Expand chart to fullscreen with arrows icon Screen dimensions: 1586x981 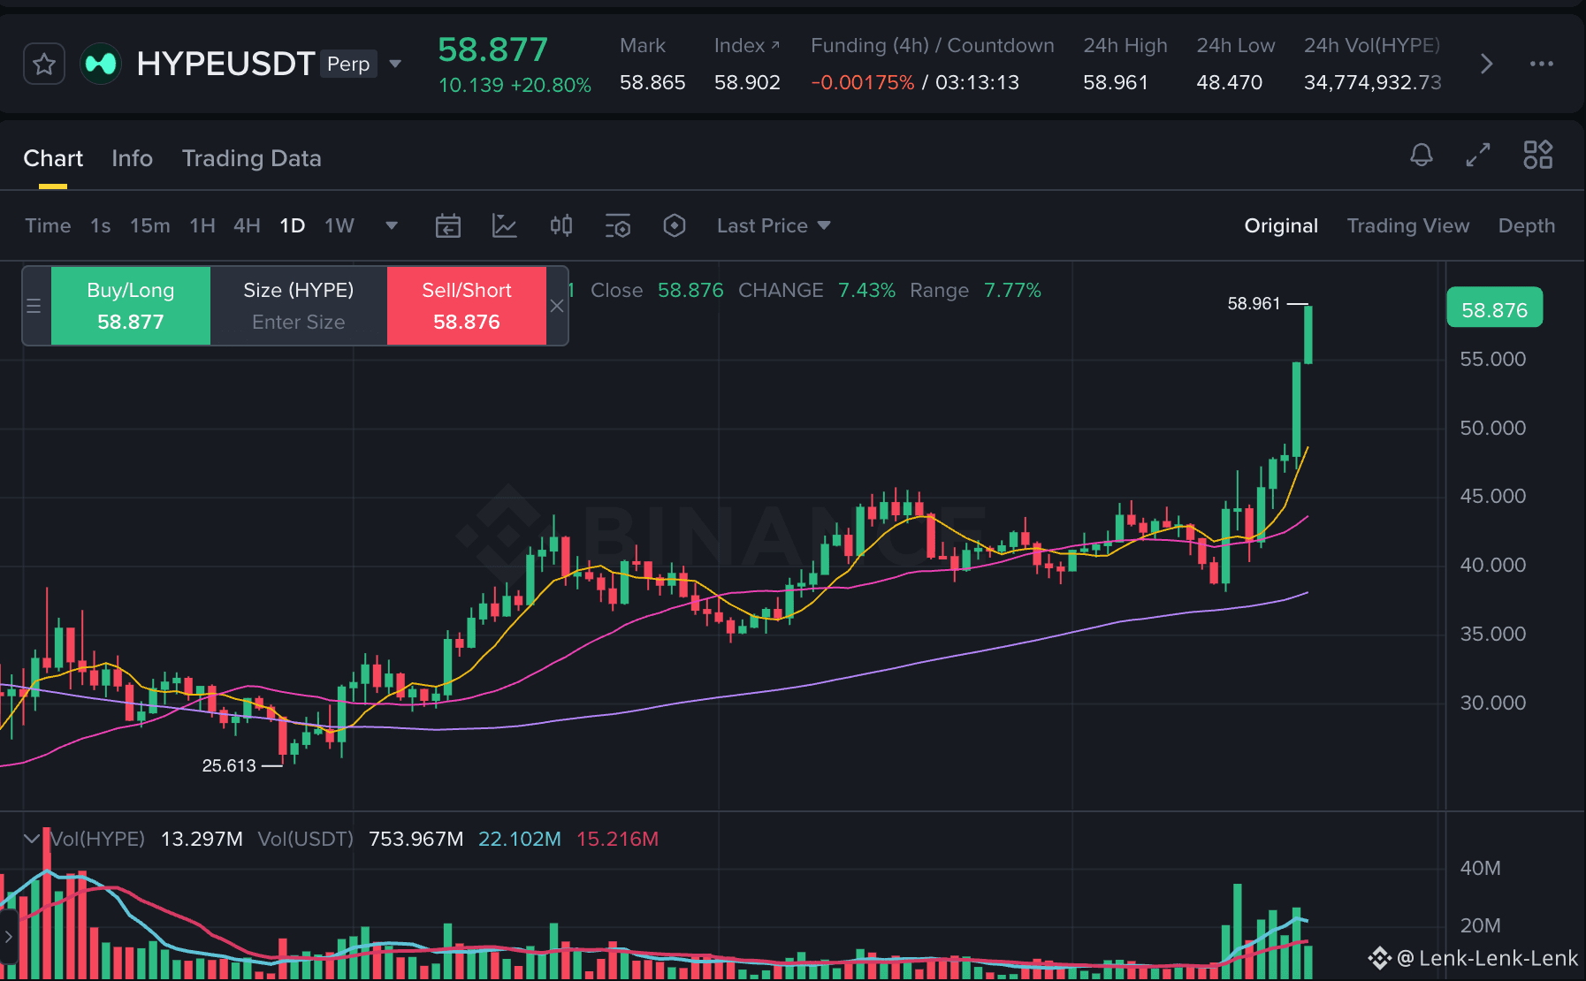coord(1478,155)
